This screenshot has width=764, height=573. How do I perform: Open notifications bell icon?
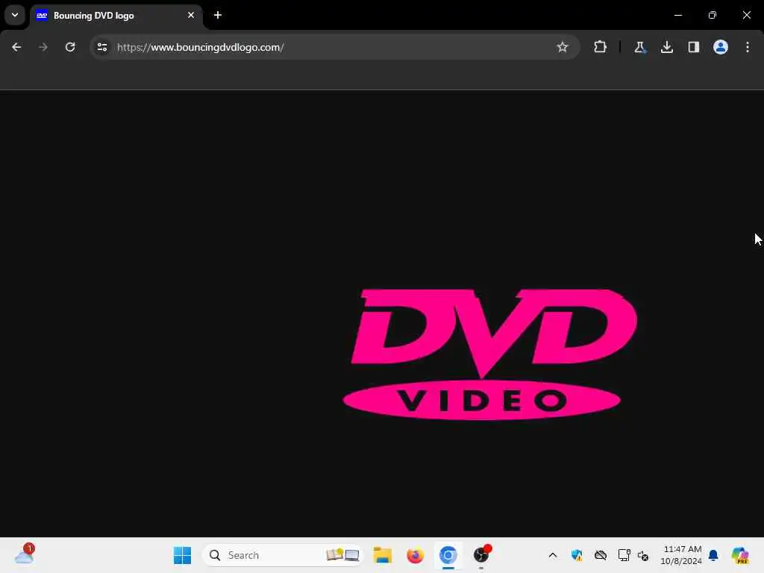[x=713, y=555]
